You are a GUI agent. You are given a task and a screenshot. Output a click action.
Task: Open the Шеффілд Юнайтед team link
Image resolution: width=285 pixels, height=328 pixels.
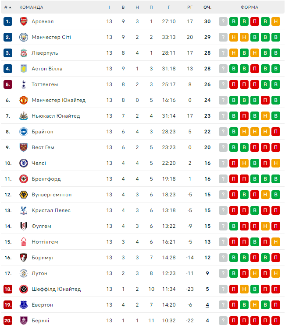(x=57, y=289)
